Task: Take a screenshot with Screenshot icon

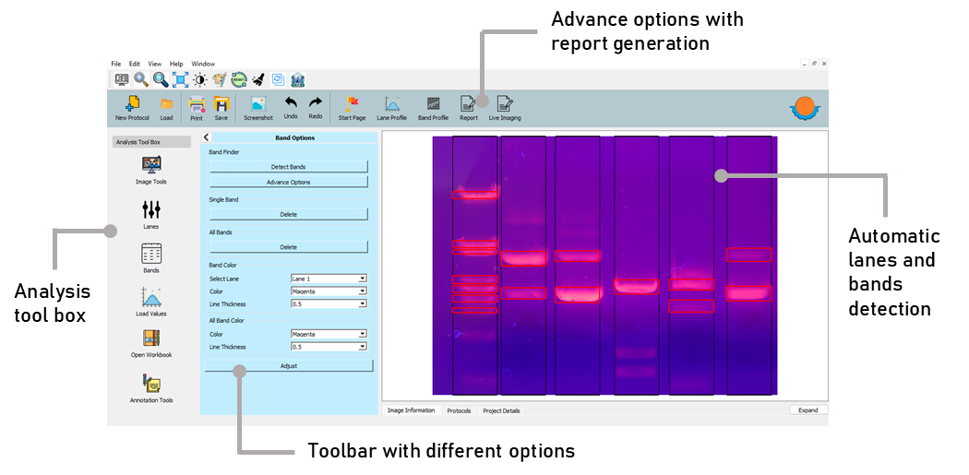Action: point(258,104)
